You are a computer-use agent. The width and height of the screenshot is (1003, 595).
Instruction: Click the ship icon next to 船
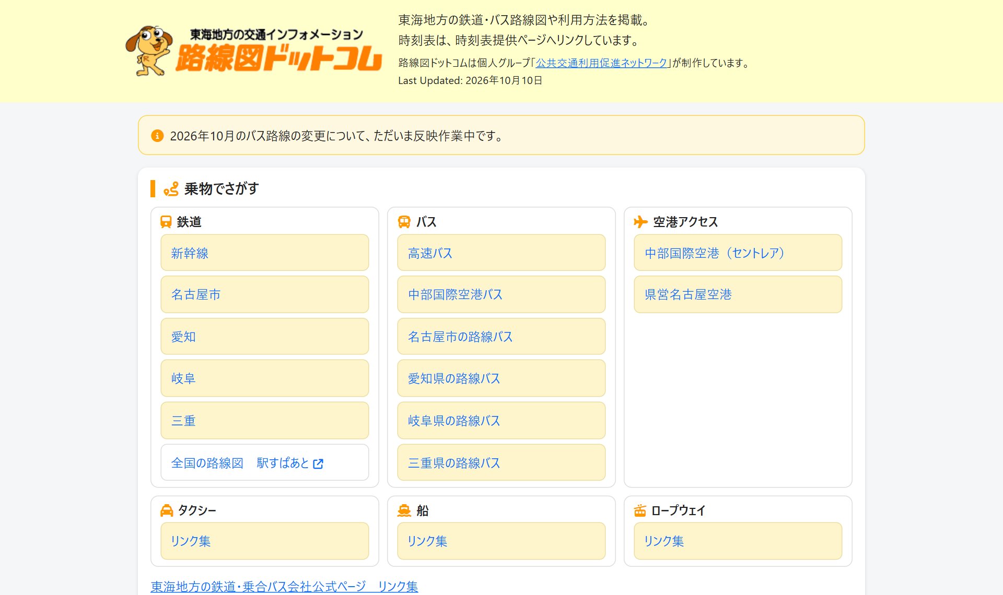point(404,510)
